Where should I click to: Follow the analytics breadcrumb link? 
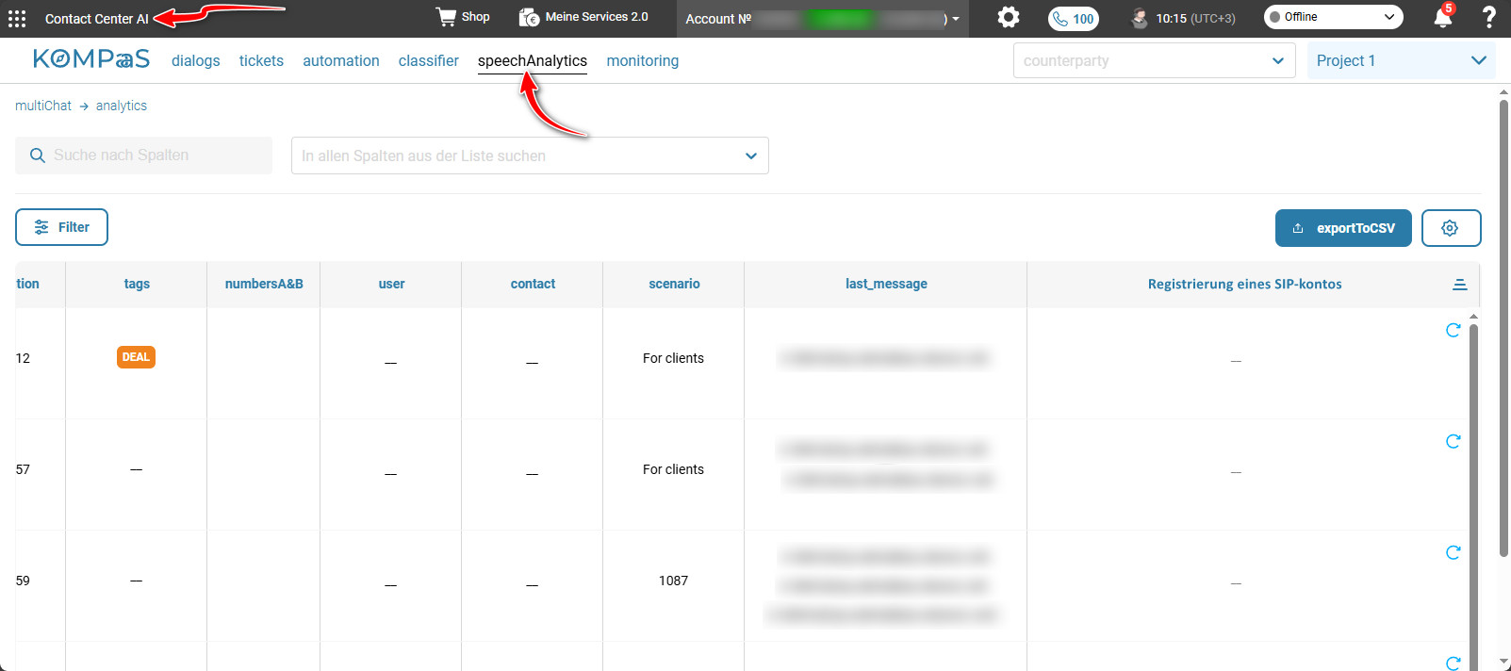122,106
